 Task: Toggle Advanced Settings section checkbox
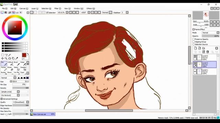click(x=1, y=99)
